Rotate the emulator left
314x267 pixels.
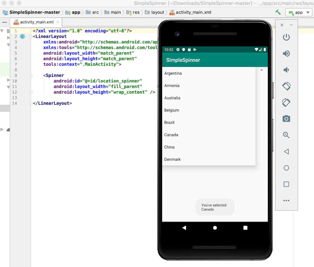click(x=286, y=86)
